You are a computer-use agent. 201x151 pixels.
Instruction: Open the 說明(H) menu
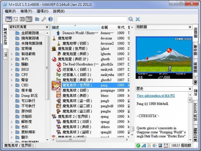[59, 11]
